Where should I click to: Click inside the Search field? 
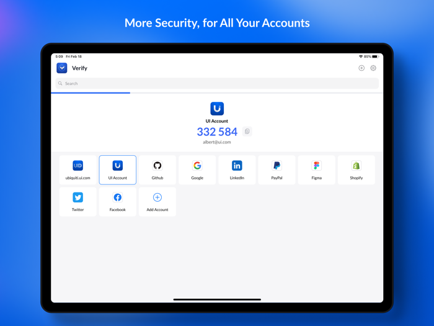point(217,83)
